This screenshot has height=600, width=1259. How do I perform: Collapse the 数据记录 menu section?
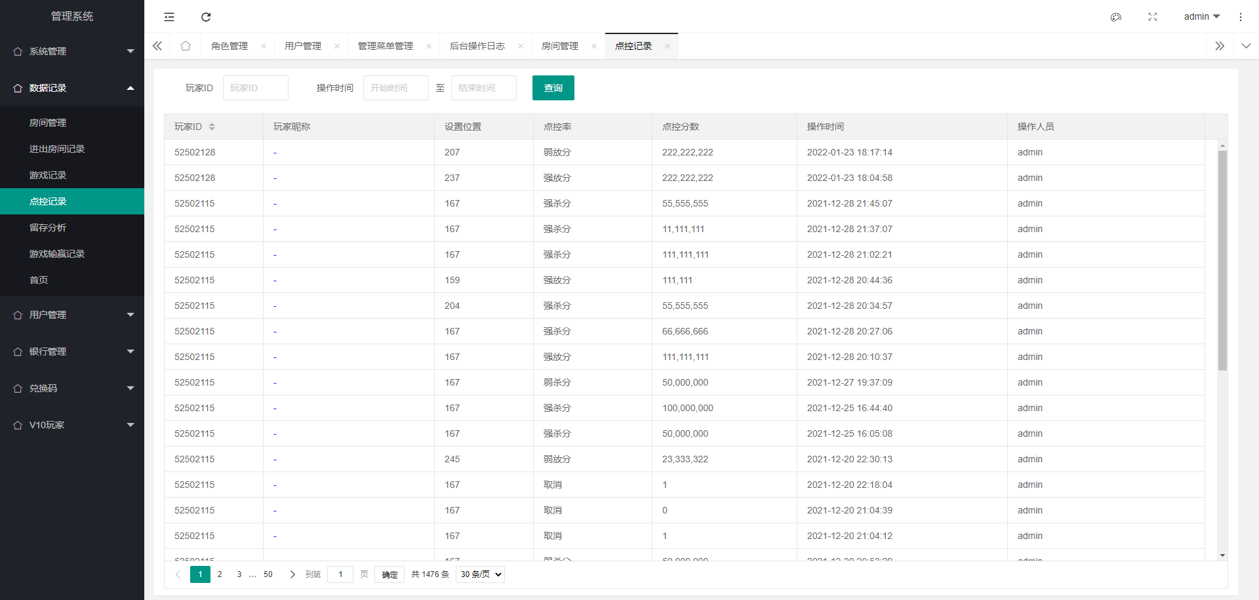(x=72, y=87)
